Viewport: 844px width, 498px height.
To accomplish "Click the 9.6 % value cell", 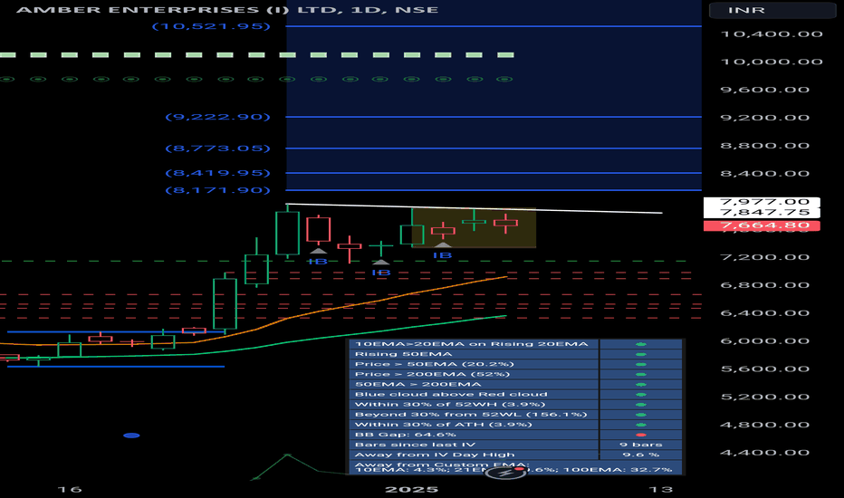I will pyautogui.click(x=640, y=455).
